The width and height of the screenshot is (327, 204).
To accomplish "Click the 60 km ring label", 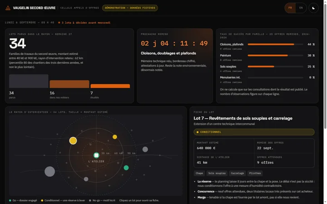I will [x=118, y=153].
